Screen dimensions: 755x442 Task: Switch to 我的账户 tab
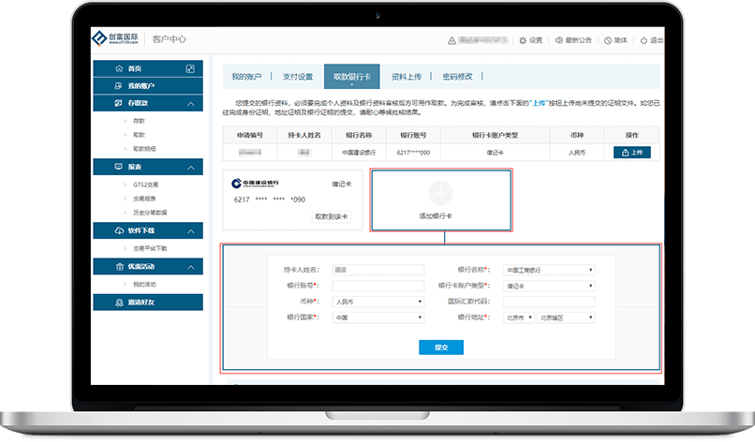(x=246, y=77)
